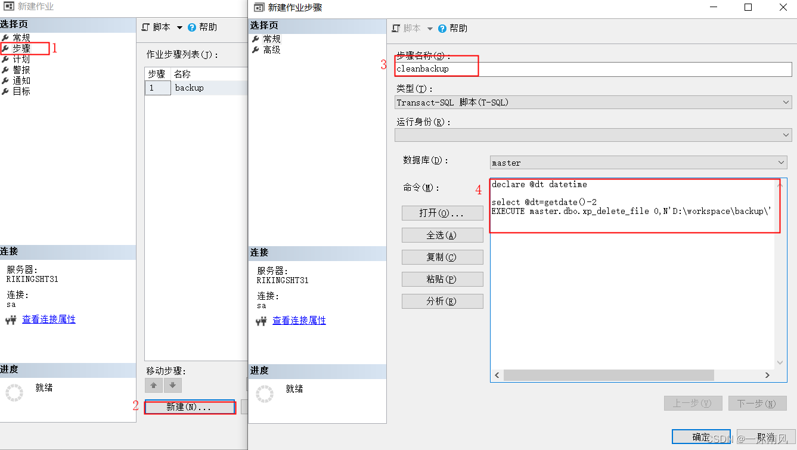Click inside 命令 SQL text area
Viewport: 797px width, 450px height.
click(632, 273)
